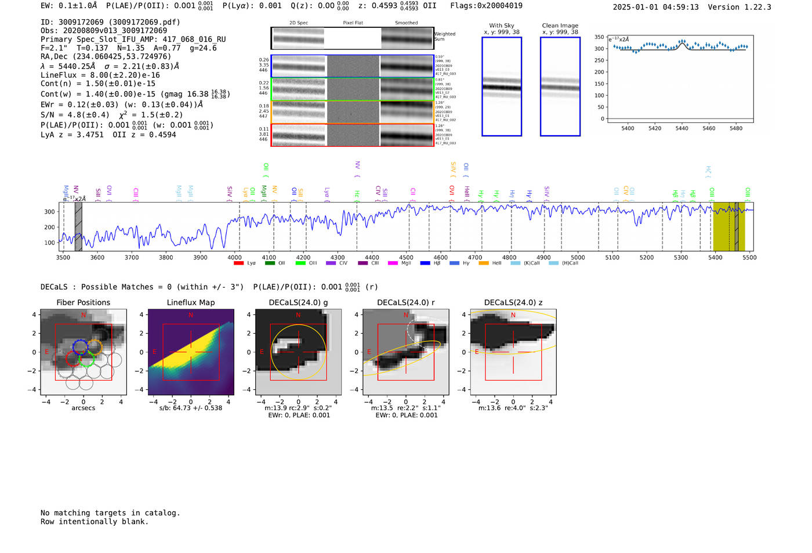Click the lime green OIII legend swatch
The height and width of the screenshot is (553, 812).
[300, 263]
